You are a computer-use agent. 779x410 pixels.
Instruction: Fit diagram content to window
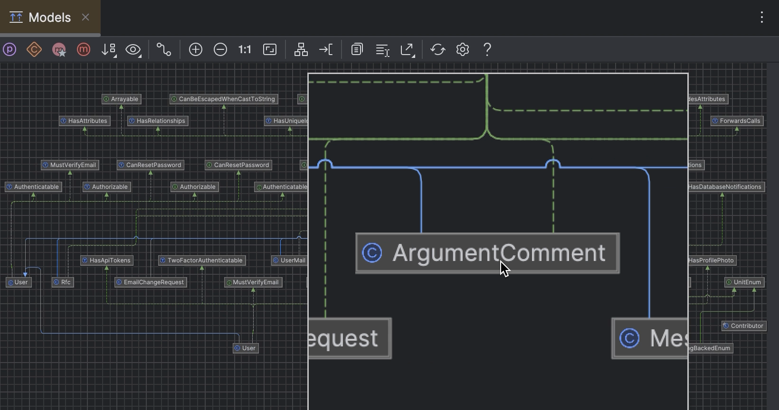[x=270, y=49]
